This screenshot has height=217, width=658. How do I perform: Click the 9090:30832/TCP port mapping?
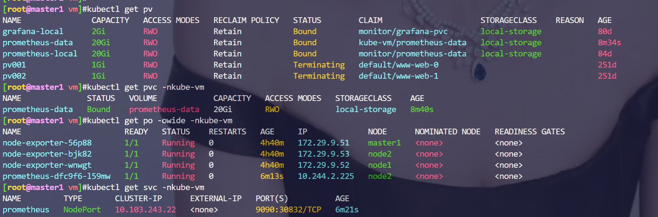[288, 210]
